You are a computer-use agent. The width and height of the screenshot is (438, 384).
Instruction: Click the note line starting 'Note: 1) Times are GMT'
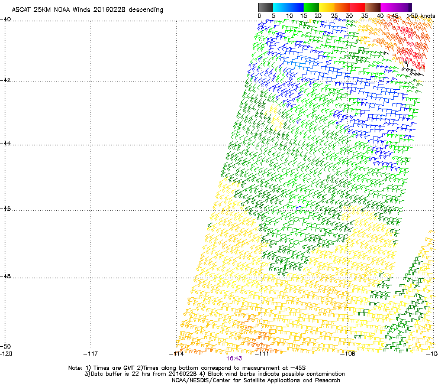tap(187, 368)
